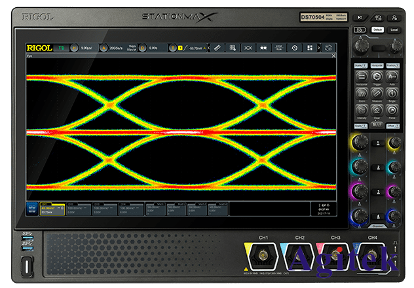The height and width of the screenshot is (288, 414).
Task: Open the four-square window layout icon
Action: coord(309,48)
